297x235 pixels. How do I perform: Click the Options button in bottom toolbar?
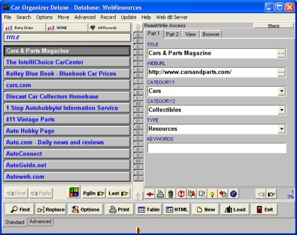(85, 210)
